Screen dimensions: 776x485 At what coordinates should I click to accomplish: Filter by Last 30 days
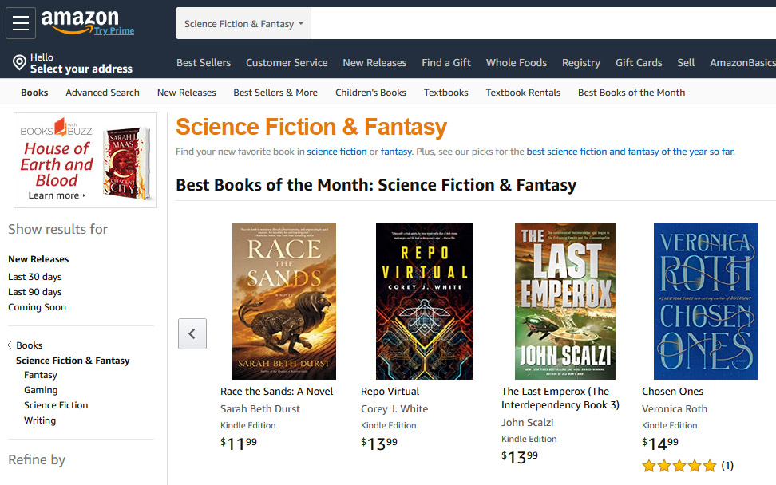click(35, 277)
